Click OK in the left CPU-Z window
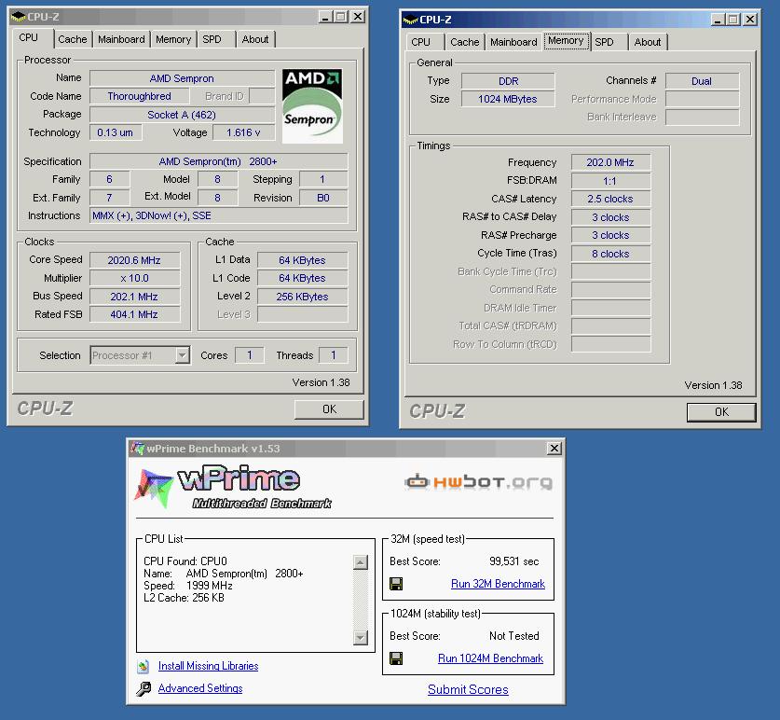This screenshot has width=780, height=720. [329, 409]
